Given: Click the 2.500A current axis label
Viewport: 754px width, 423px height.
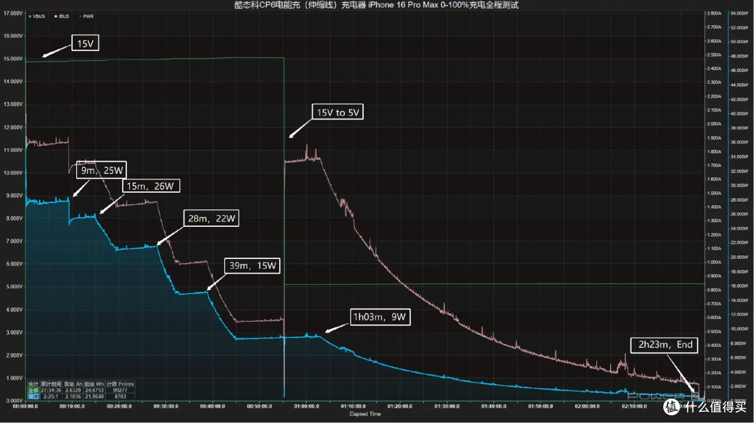Looking at the screenshot, I should [714, 55].
